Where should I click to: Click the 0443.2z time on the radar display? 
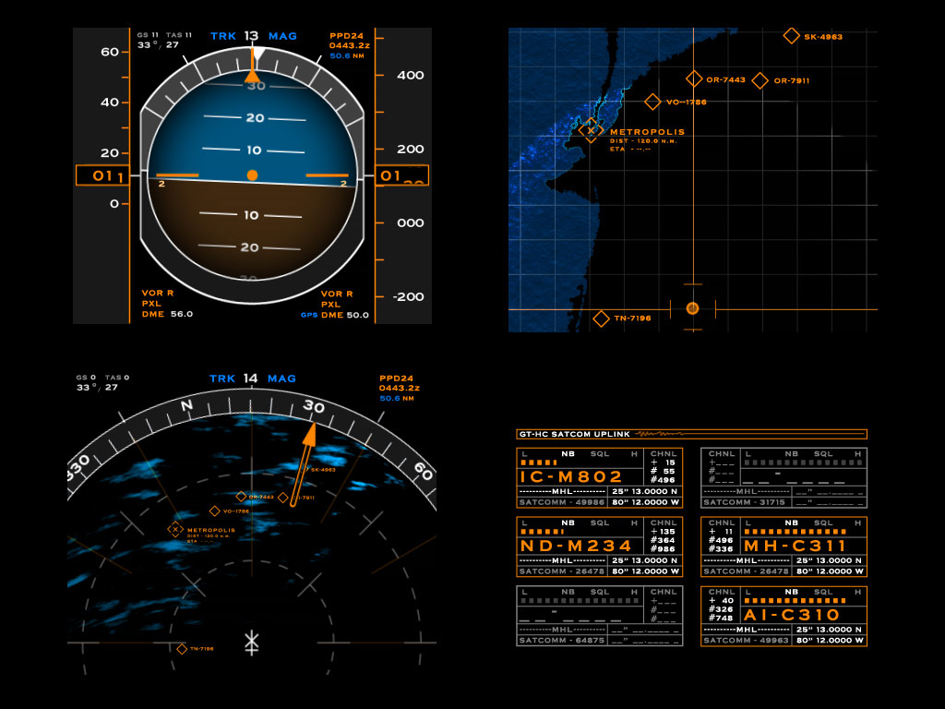pos(400,388)
